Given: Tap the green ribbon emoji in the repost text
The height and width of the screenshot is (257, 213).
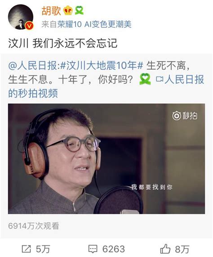Looking at the screenshot, I should pos(145,79).
